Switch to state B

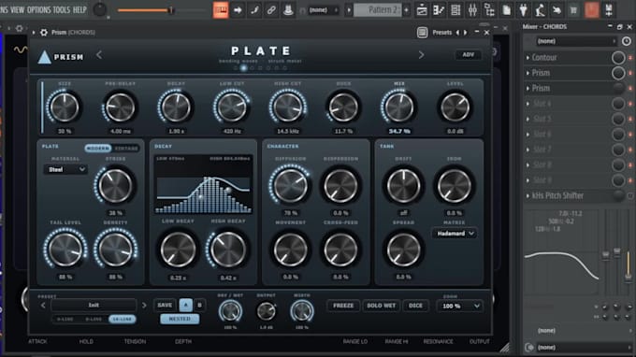[x=199, y=305]
